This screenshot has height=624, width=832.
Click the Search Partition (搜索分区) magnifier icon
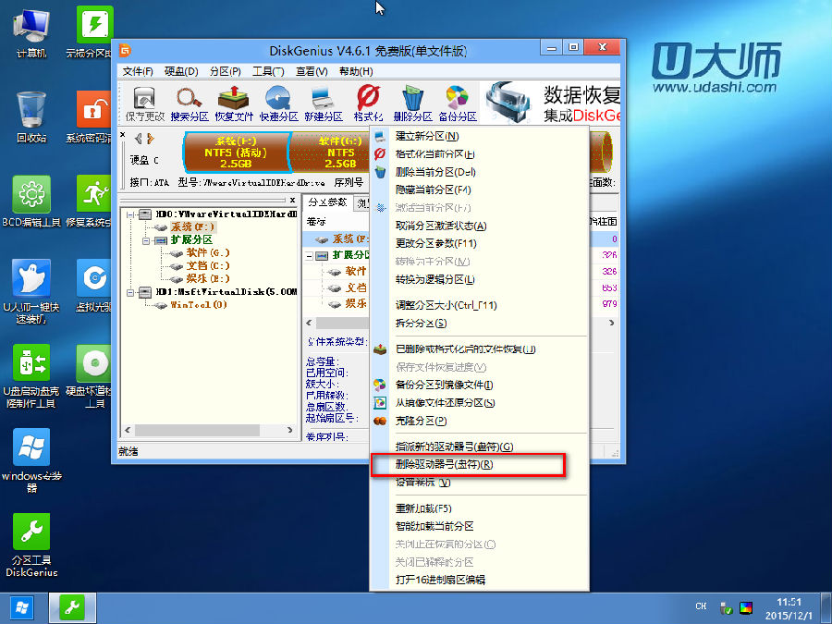[x=190, y=104]
